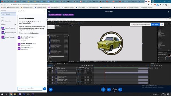Toggle microphone mute in BigBlueButton

pos(103,90)
